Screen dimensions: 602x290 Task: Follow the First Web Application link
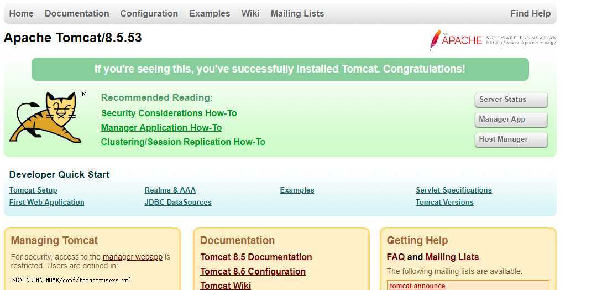point(46,203)
